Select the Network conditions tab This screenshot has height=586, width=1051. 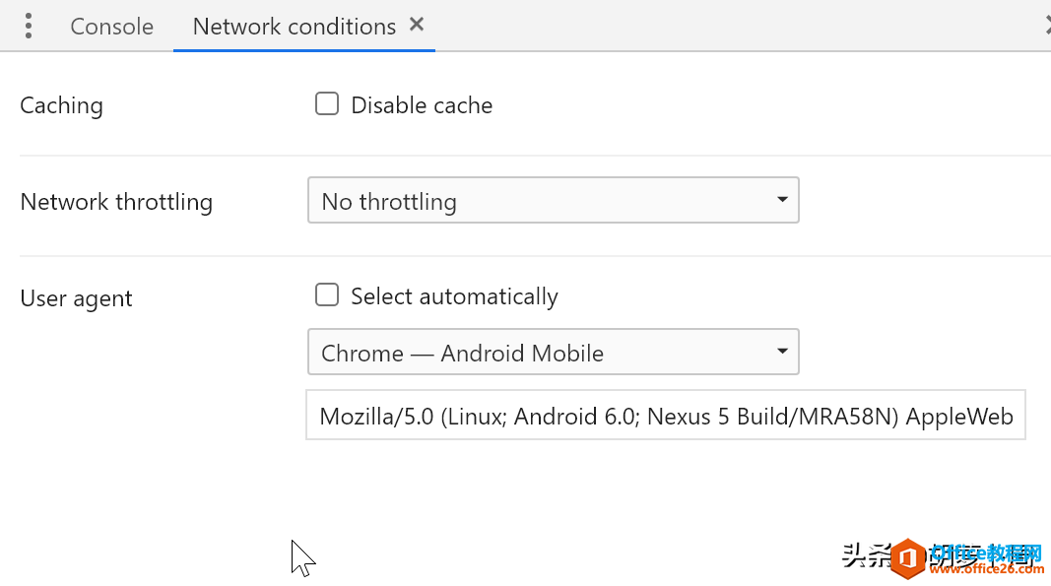[x=294, y=27]
